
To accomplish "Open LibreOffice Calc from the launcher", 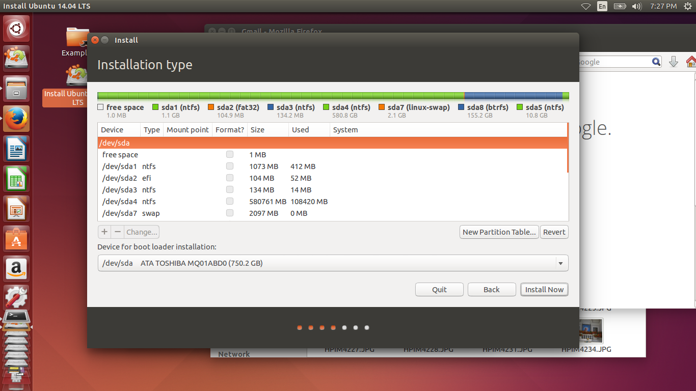I will (x=17, y=179).
